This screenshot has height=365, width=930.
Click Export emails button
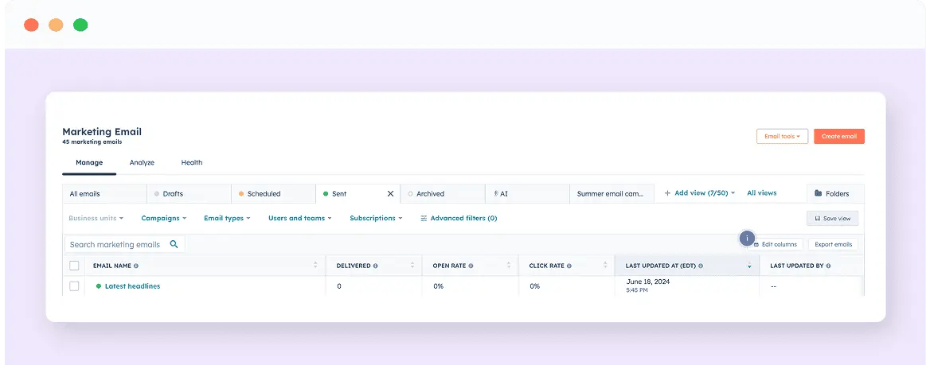coord(834,244)
